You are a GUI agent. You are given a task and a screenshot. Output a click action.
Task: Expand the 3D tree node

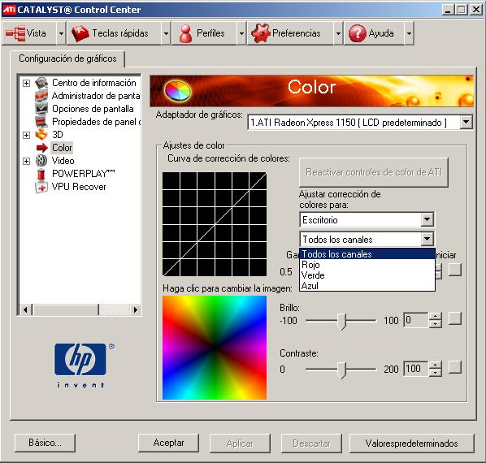click(26, 135)
